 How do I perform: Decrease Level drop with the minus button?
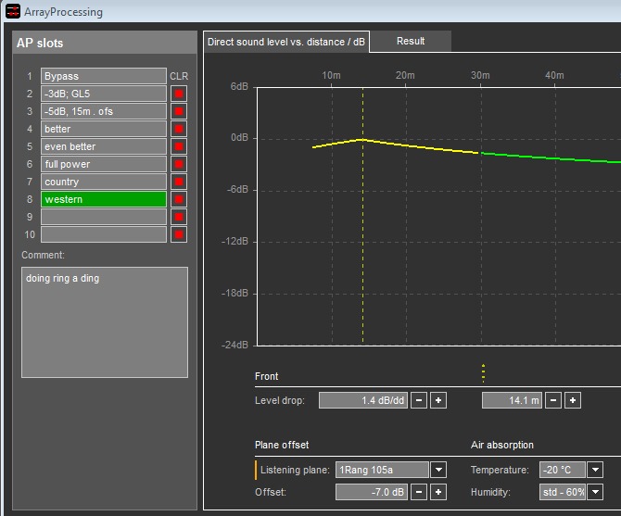(420, 400)
